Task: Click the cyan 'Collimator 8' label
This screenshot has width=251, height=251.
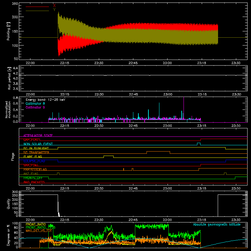Action: (35, 104)
